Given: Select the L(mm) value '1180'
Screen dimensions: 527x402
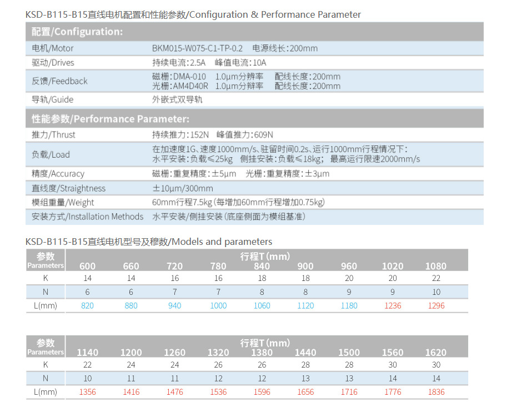Looking at the screenshot, I should [x=349, y=305].
